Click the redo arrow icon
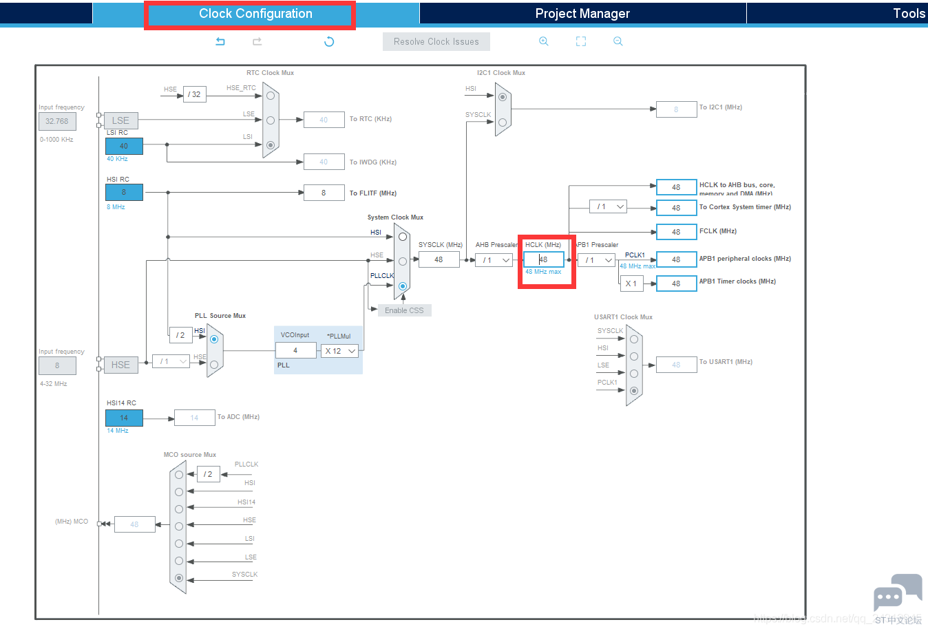 point(257,41)
